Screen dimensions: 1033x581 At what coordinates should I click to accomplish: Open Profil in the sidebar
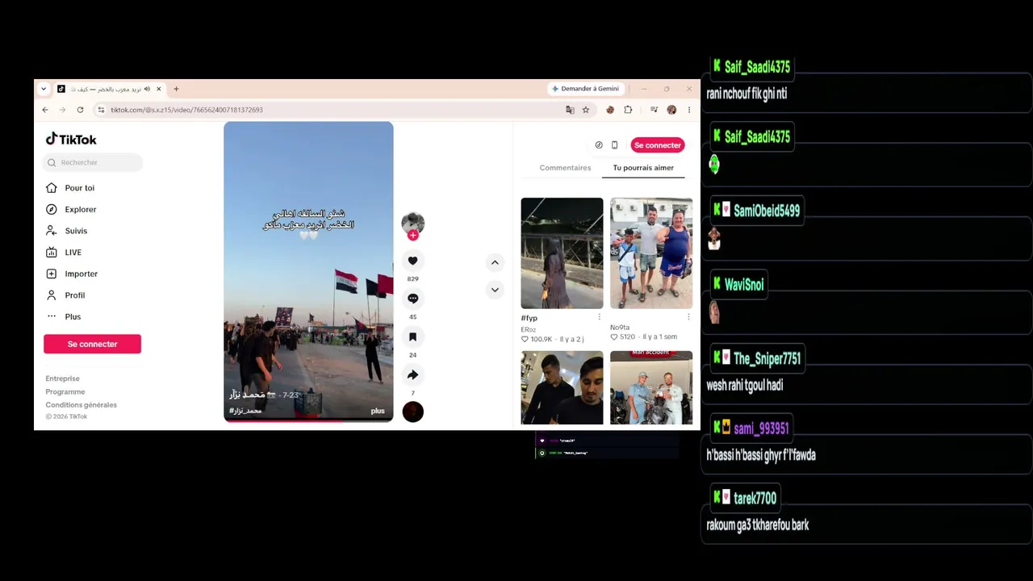click(x=74, y=295)
